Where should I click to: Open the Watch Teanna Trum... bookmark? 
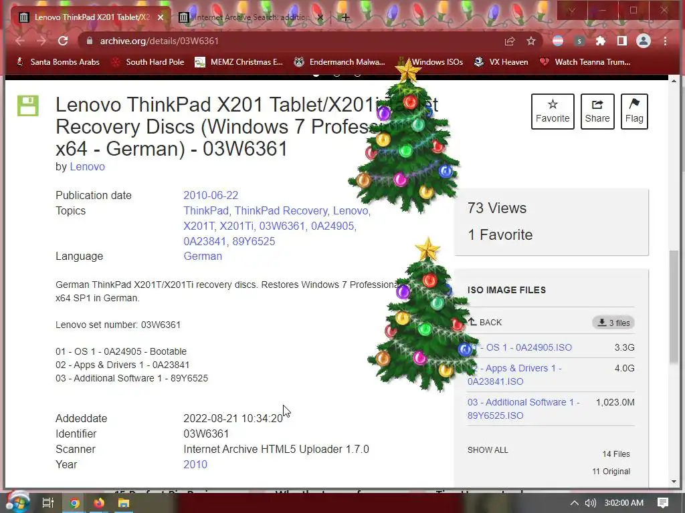[585, 62]
